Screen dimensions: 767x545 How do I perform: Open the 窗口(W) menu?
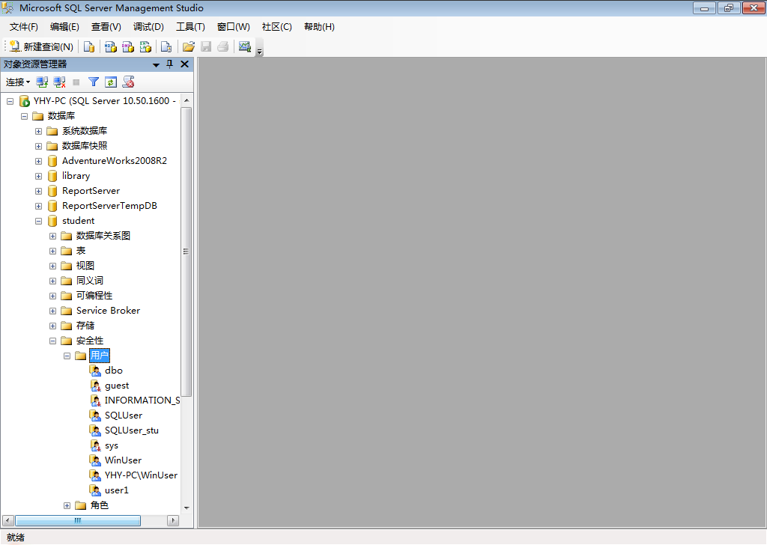coord(234,27)
